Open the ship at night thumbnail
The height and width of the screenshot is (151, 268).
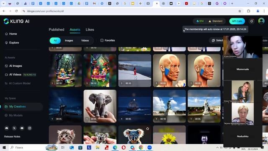[135, 106]
